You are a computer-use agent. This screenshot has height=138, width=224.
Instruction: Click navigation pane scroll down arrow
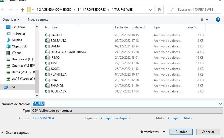pos(37,95)
